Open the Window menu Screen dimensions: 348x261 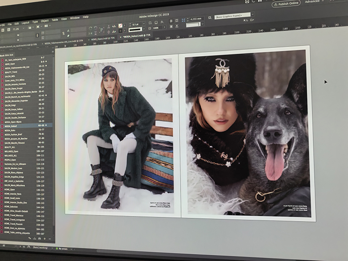point(74,18)
